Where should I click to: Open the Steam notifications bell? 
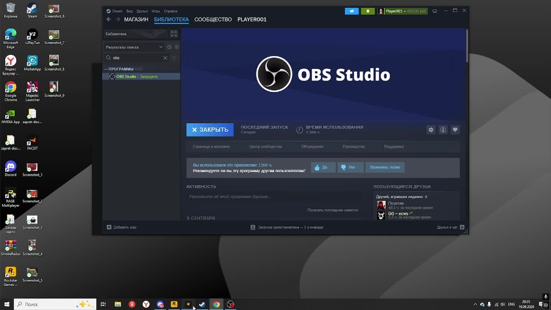pyautogui.click(x=368, y=11)
